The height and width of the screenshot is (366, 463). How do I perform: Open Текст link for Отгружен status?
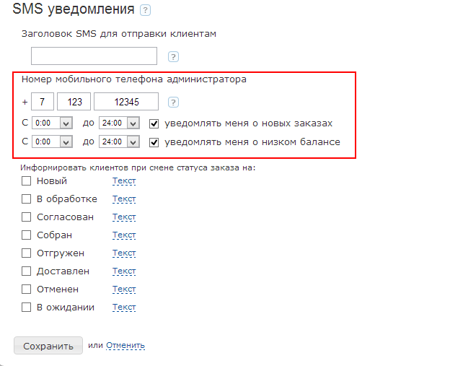coord(124,253)
